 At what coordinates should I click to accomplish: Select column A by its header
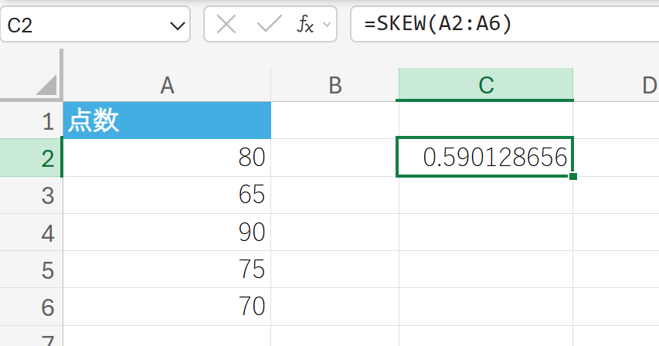167,85
